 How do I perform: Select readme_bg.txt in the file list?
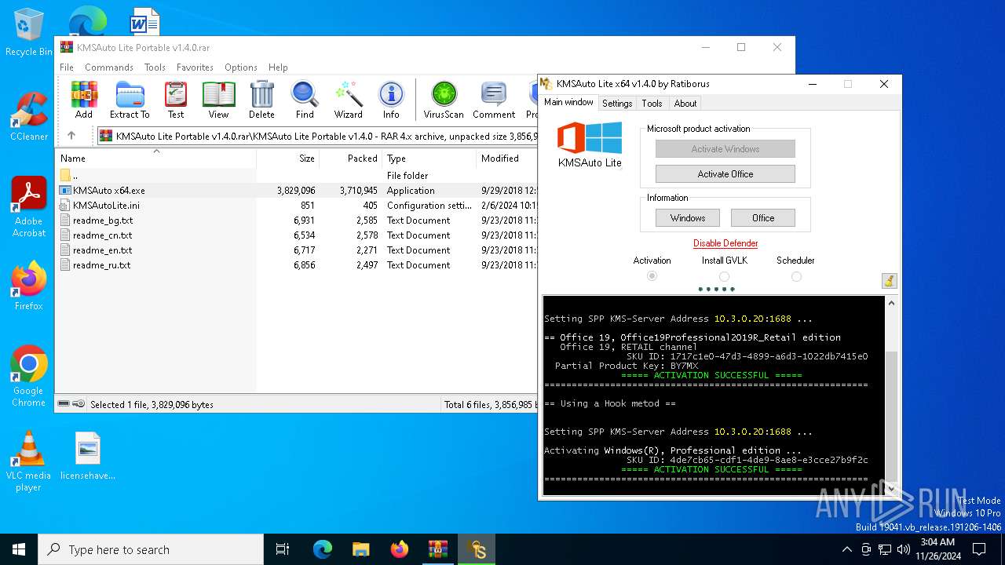(x=296, y=221)
